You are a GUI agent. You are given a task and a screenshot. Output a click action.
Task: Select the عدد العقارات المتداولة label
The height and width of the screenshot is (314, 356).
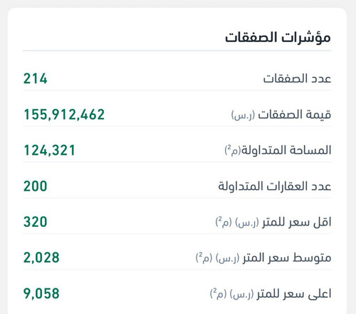coord(275,186)
